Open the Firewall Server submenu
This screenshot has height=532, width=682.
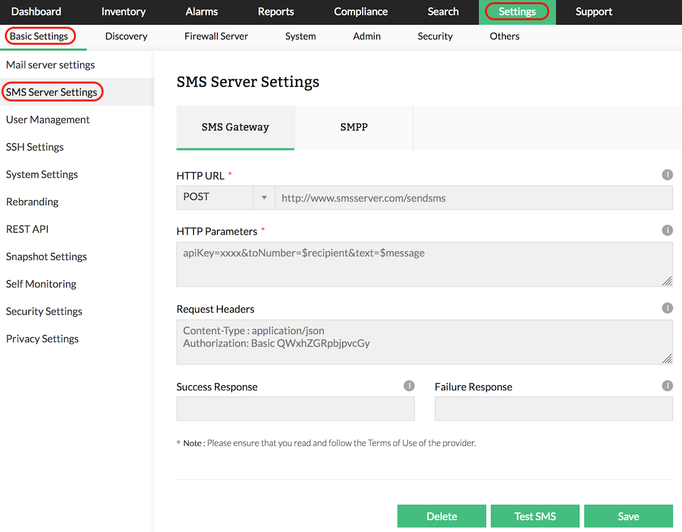pos(216,36)
